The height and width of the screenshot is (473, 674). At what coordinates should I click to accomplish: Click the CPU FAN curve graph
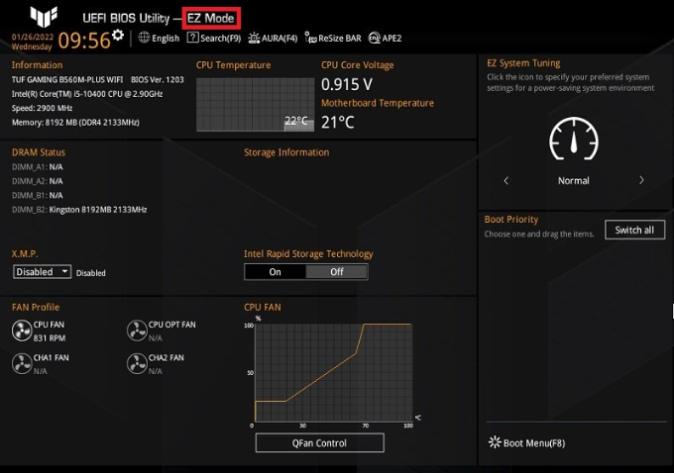334,373
